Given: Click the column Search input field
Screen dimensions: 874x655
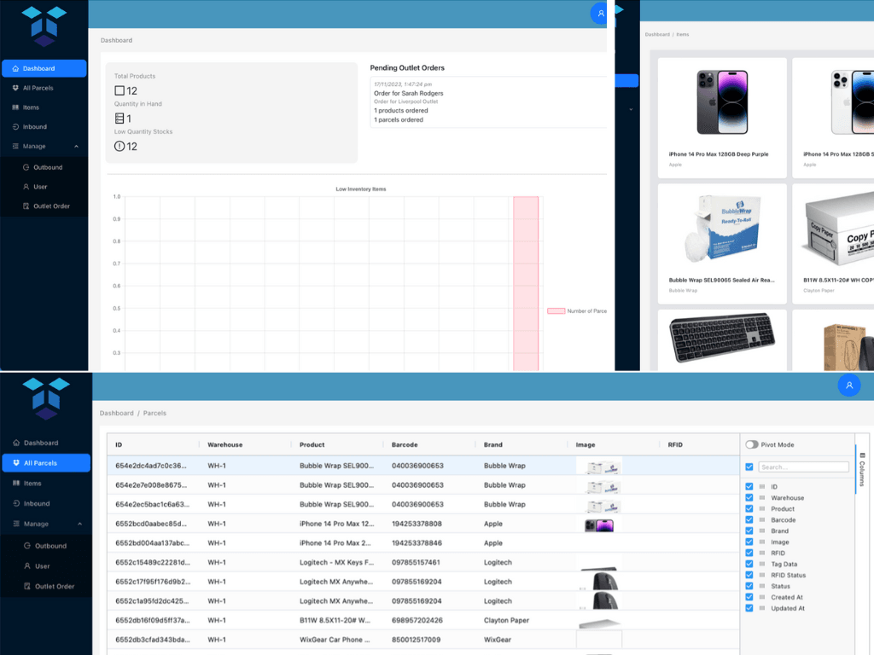Looking at the screenshot, I should [x=803, y=467].
